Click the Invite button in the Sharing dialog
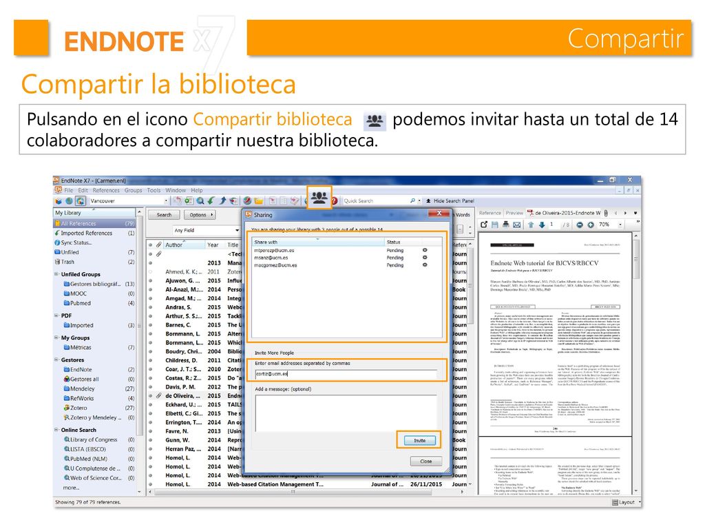 (x=419, y=440)
